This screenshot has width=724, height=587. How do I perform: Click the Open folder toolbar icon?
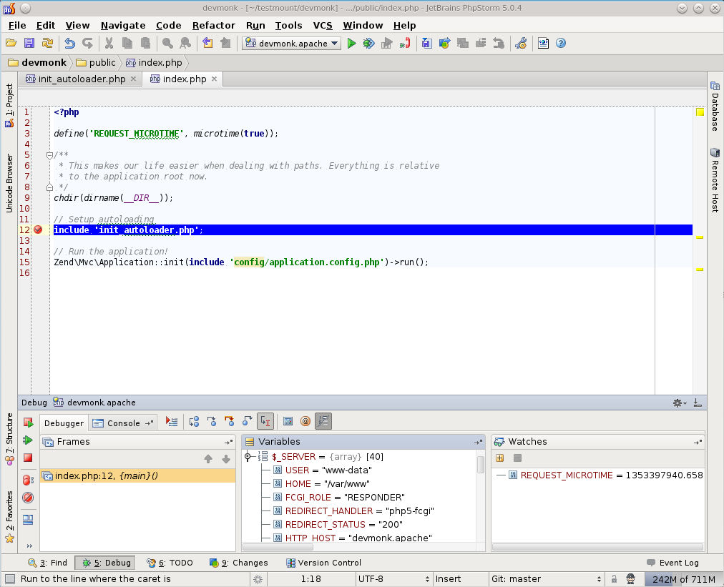click(x=11, y=44)
